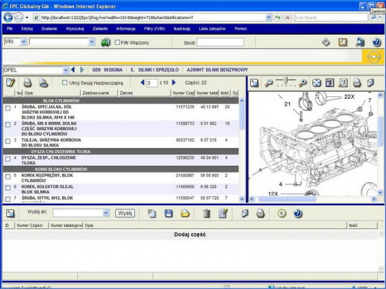Check box for ŚRUBA, WTYK, M12
Screen dimensions: 386x289
point(8,199)
